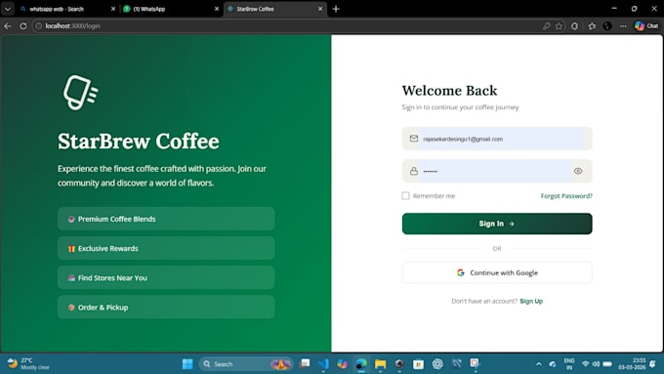
Task: Open the Snipping Tool taskbar icon
Action: 476,364
